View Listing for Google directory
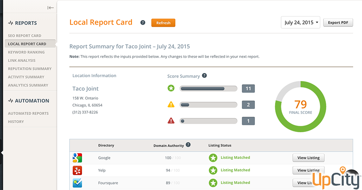This screenshot has width=362, height=190. coord(308,158)
